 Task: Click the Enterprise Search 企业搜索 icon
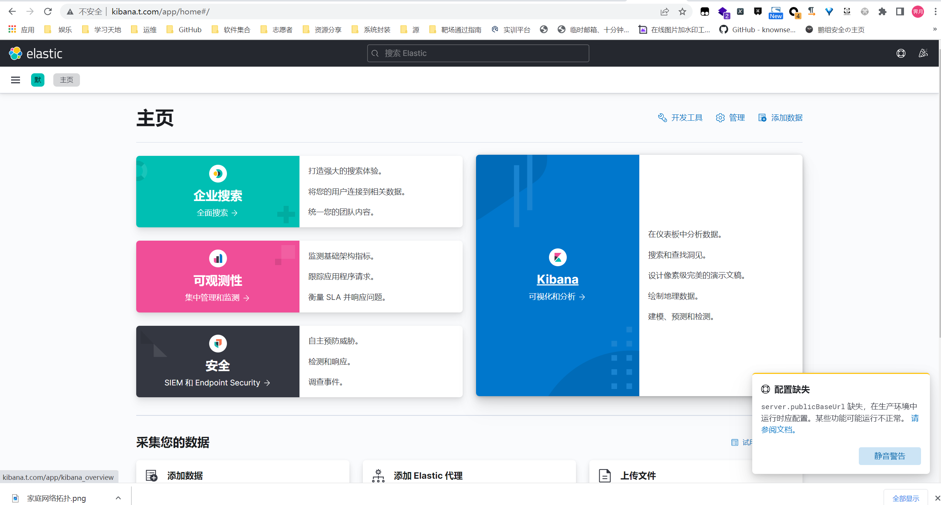coord(218,173)
